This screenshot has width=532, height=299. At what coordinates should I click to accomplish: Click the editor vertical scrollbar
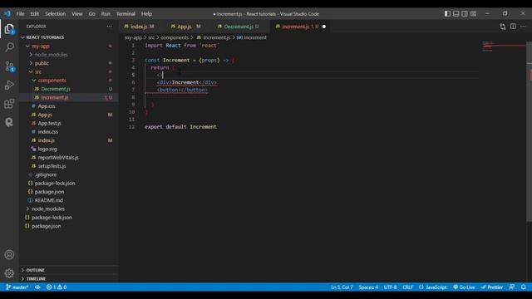pyautogui.click(x=530, y=131)
